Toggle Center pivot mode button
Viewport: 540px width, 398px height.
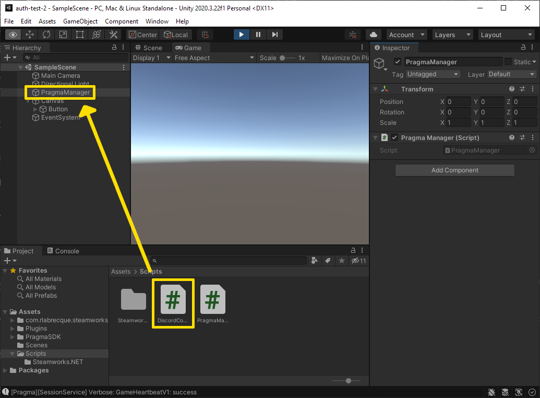(x=142, y=34)
